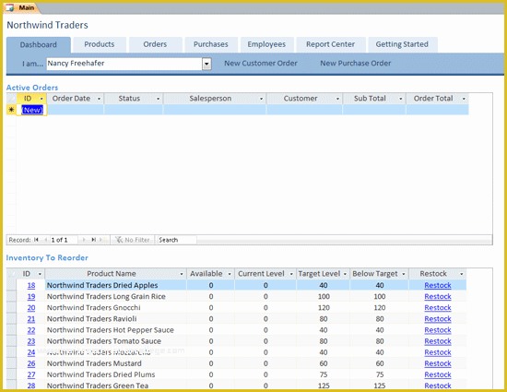Go to first record navigation arrow
507x392 pixels.
pos(36,240)
